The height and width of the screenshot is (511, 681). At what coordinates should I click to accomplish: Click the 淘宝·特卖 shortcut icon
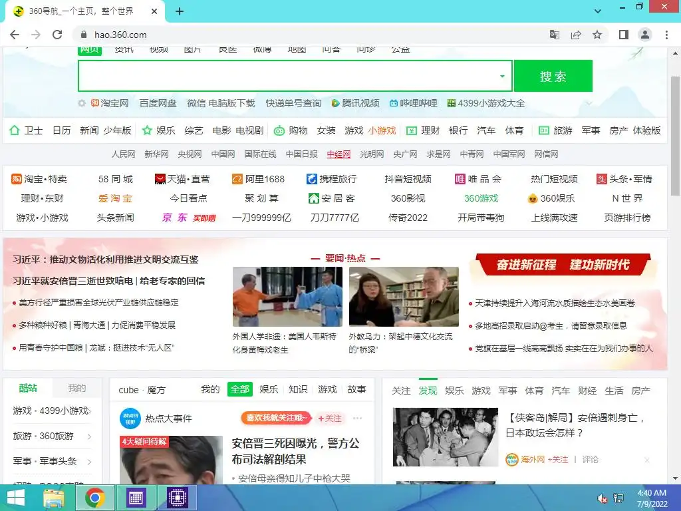pyautogui.click(x=17, y=179)
